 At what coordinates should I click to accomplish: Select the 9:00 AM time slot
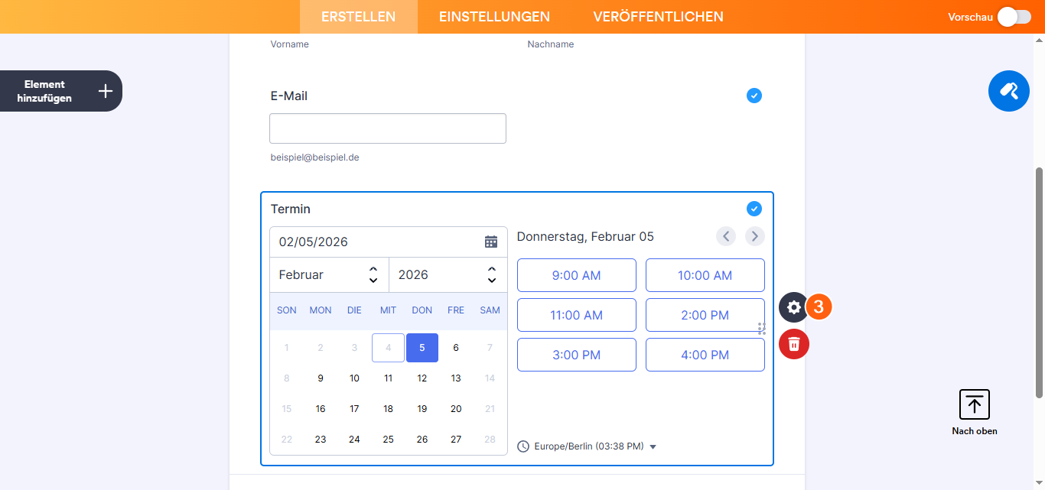pos(576,274)
